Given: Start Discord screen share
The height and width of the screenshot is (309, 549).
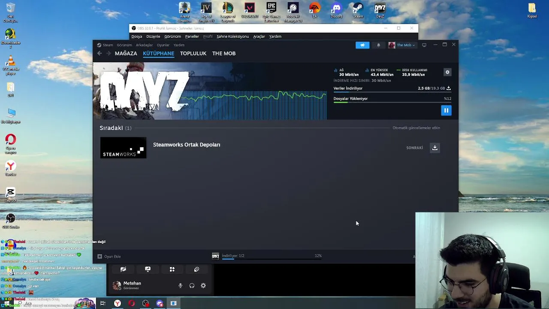Looking at the screenshot, I should 148,269.
